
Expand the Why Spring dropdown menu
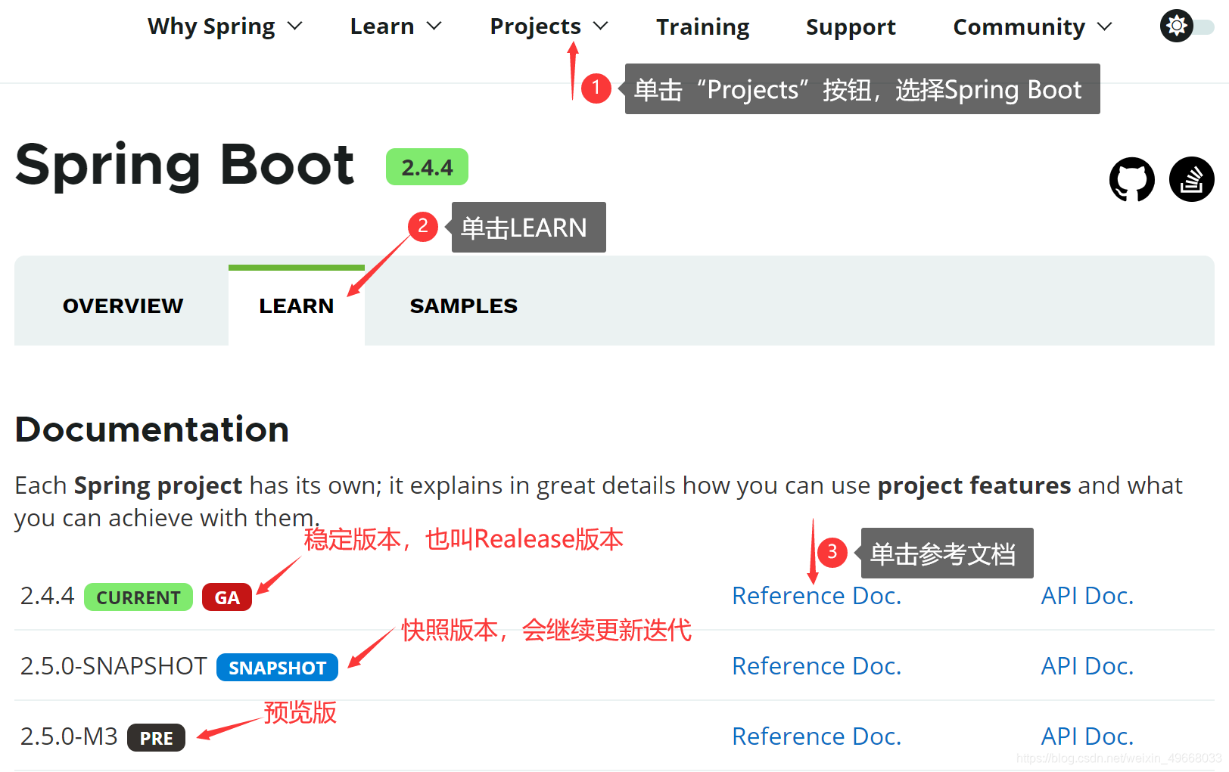click(225, 26)
